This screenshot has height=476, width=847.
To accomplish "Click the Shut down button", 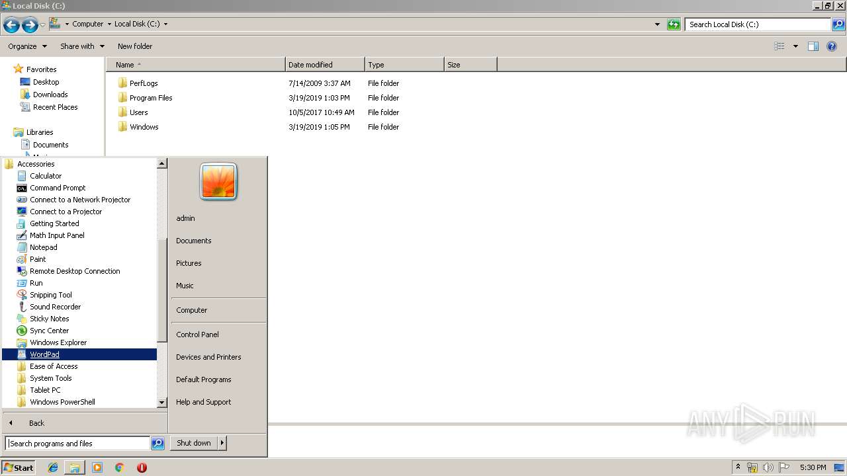I will (194, 443).
